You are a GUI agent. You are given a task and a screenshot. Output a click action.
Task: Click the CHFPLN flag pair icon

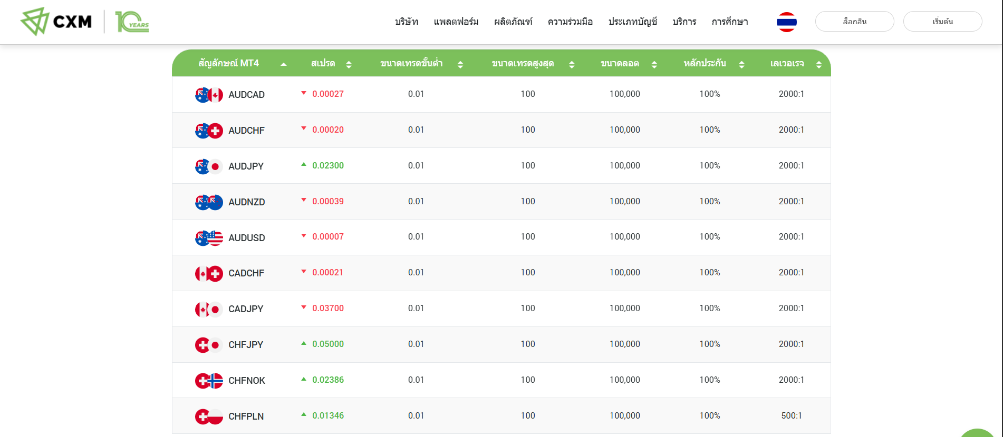209,416
